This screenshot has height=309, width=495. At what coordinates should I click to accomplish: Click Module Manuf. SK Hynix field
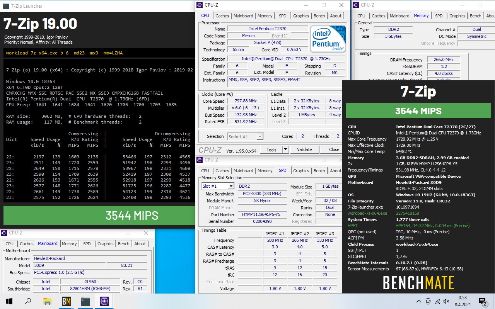pos(262,201)
